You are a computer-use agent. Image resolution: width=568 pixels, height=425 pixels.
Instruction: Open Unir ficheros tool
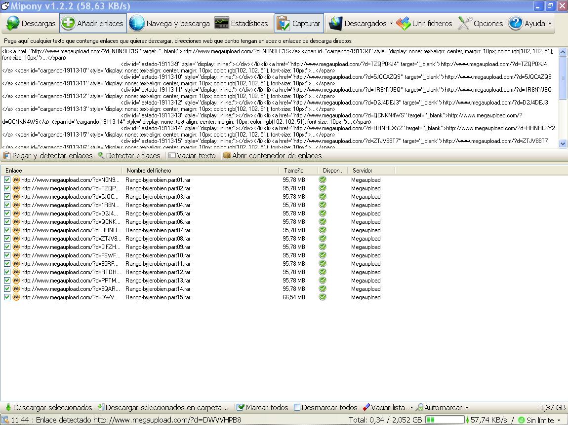click(424, 24)
